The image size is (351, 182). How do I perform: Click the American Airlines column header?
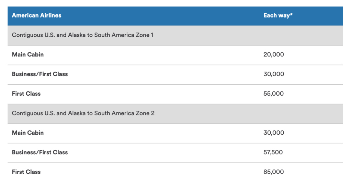37,15
